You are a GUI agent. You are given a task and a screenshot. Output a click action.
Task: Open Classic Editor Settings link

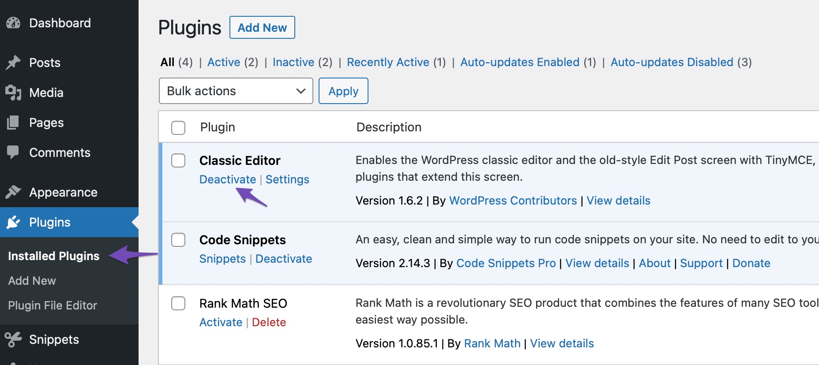(287, 179)
